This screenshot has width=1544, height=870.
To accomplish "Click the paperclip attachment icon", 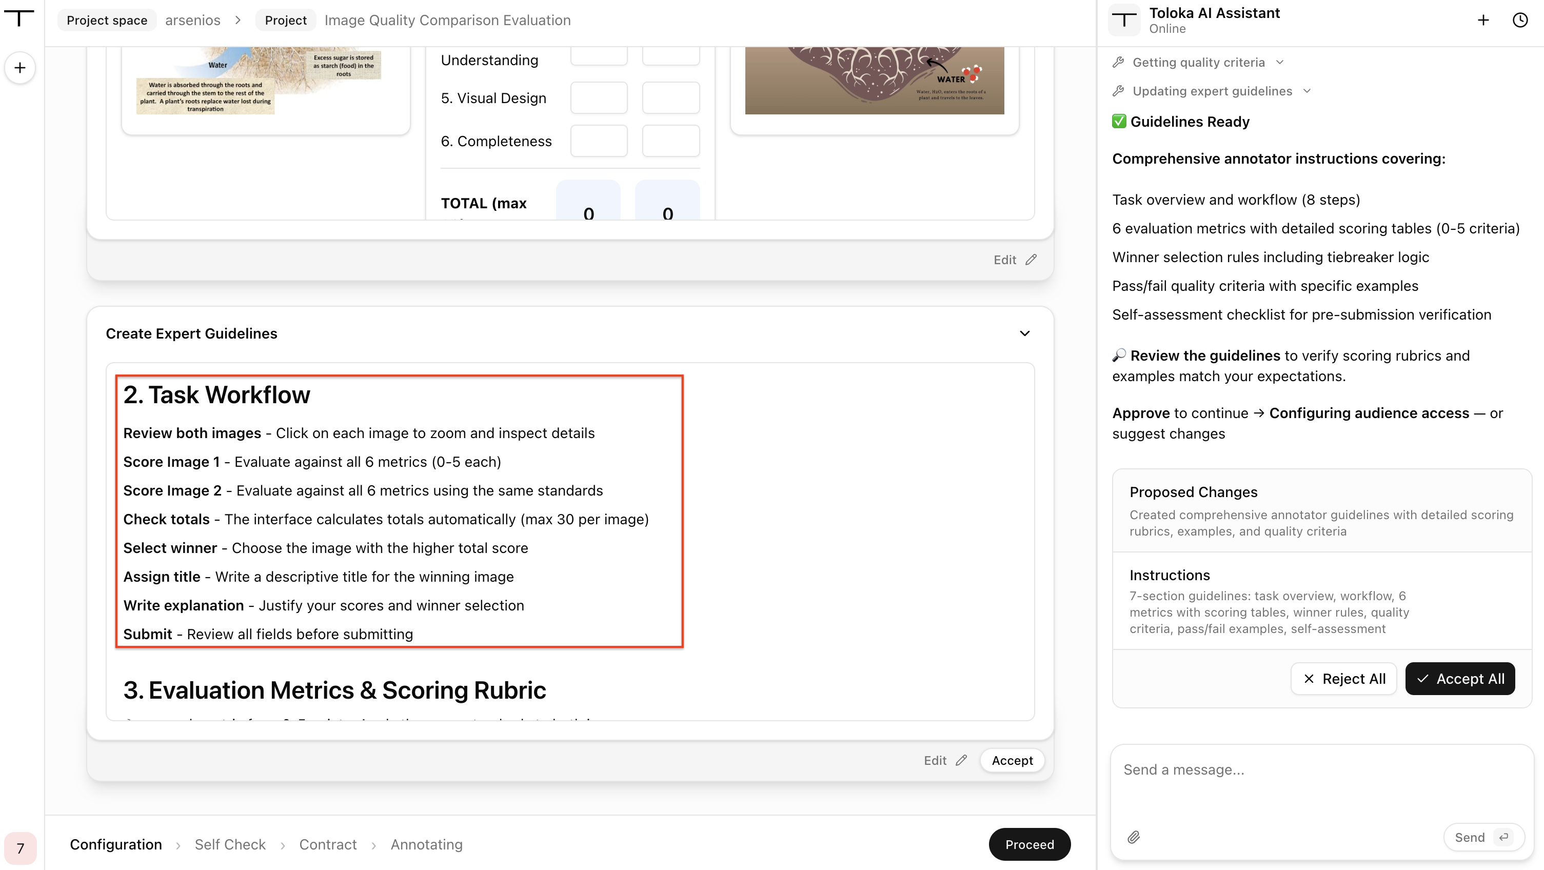I will tap(1134, 837).
